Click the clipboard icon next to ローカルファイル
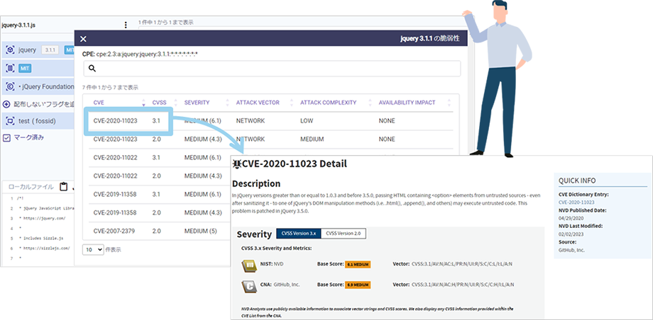 click(x=63, y=187)
